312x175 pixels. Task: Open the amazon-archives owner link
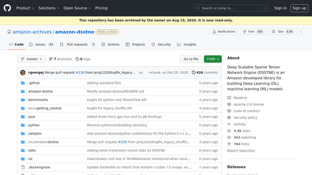tap(32, 32)
